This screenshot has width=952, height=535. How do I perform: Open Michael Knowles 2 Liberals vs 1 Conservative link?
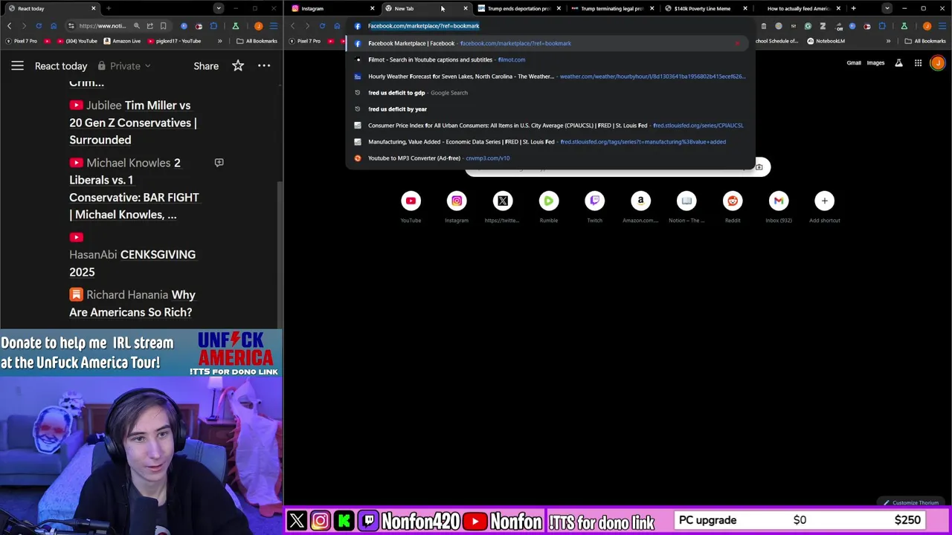pyautogui.click(x=134, y=189)
